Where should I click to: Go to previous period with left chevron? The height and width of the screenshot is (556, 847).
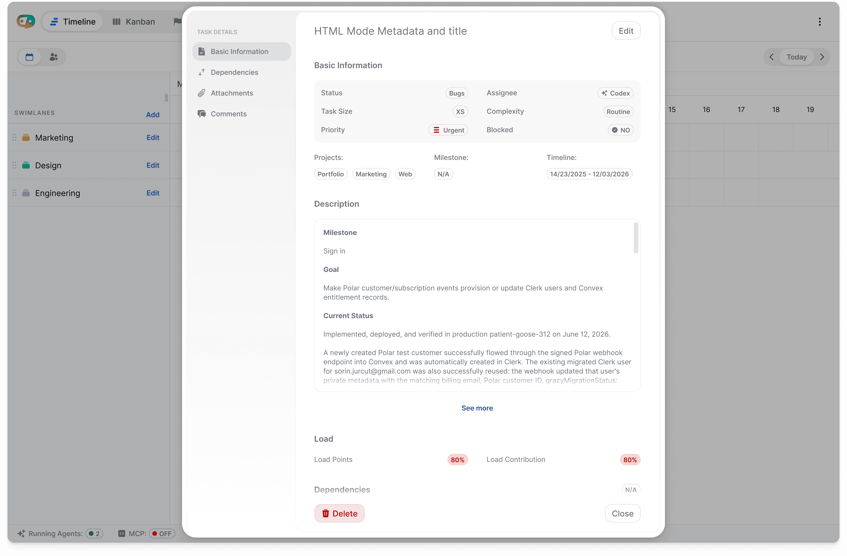pyautogui.click(x=771, y=57)
